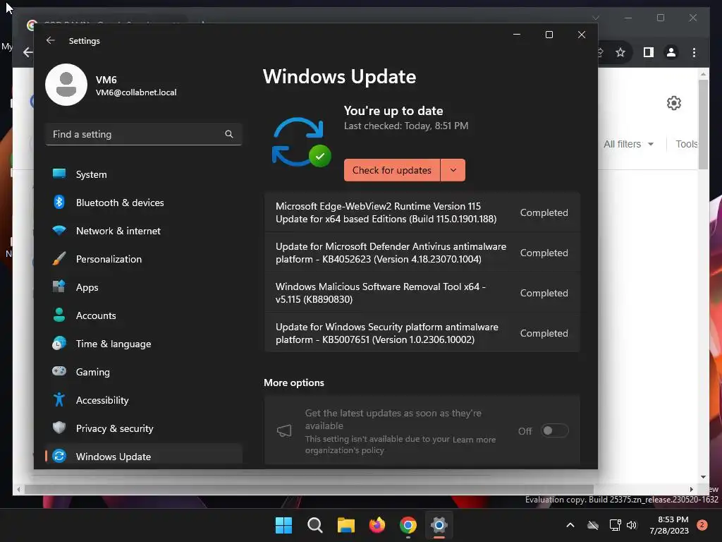Click the Chrome horizontal scrollbar
The height and width of the screenshot is (542, 722).
point(309,489)
